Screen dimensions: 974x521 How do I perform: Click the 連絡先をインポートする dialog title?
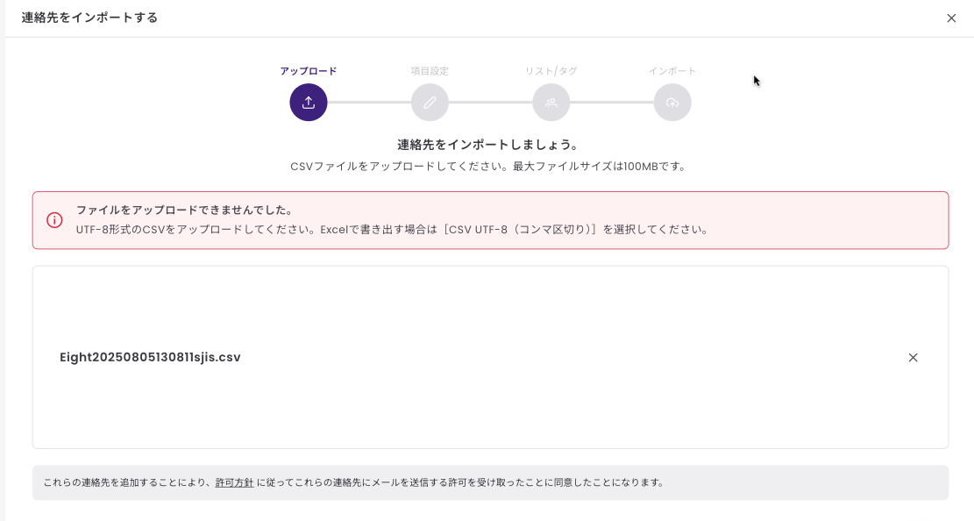click(x=89, y=18)
